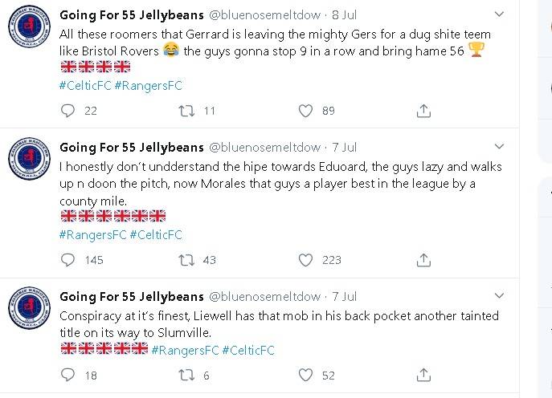Viewport: 552px width, 398px height.
Task: Open #CelticFC hashtag in first tweet
Action: 85,86
